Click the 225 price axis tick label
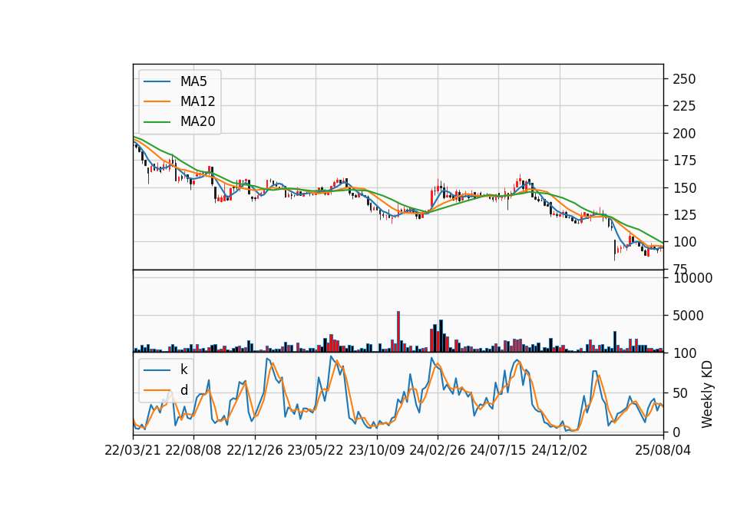The image size is (737, 530). coord(684,106)
